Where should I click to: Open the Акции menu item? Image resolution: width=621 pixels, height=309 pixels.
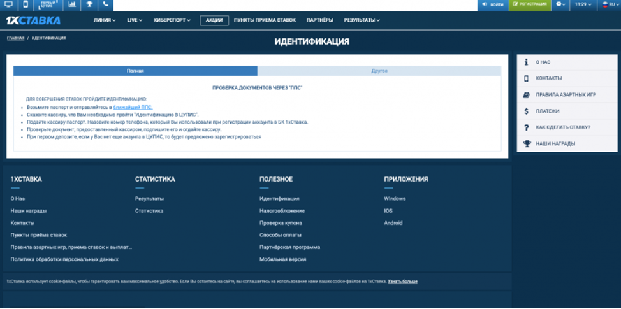214,20
